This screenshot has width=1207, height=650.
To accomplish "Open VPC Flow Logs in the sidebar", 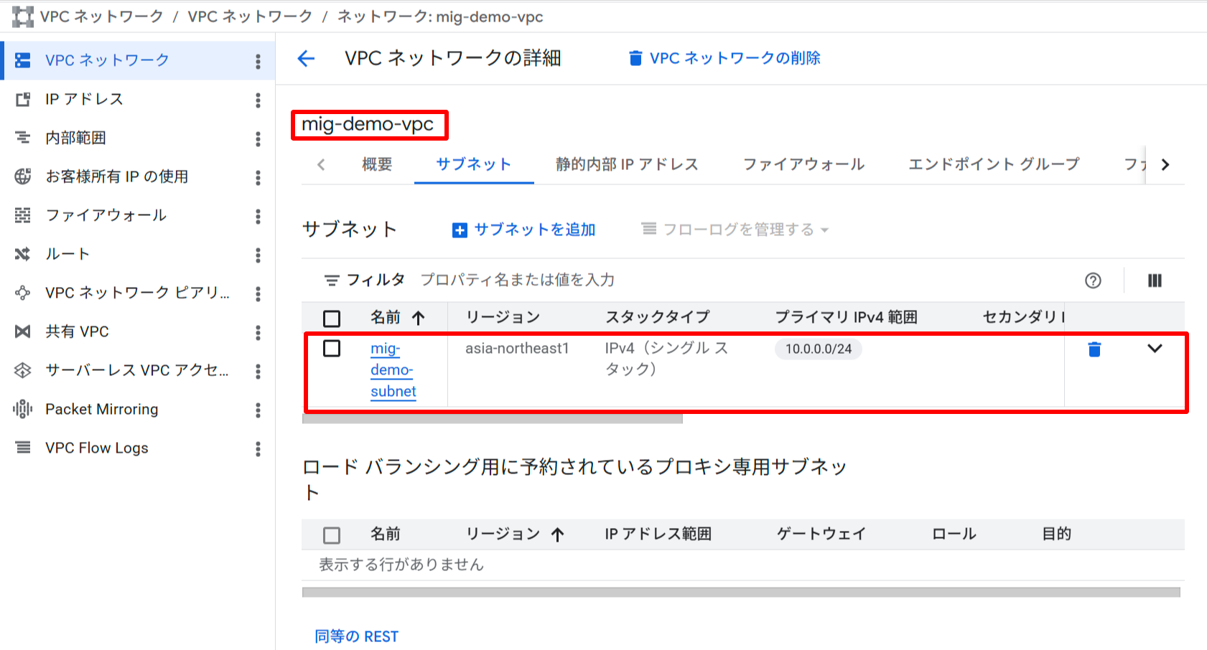I will [97, 448].
